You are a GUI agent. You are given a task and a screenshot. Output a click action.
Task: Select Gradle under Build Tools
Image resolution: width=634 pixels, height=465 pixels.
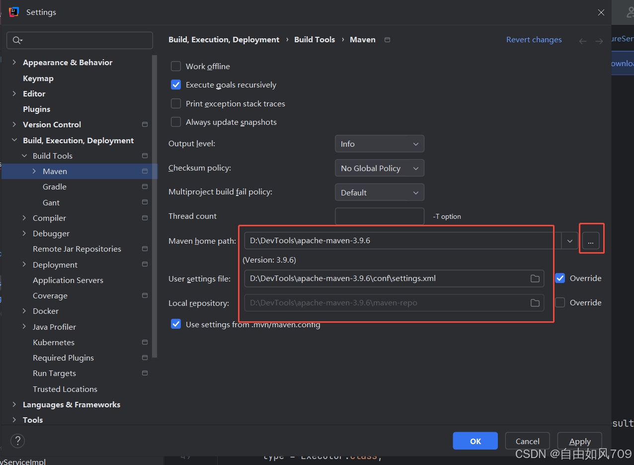pos(55,186)
